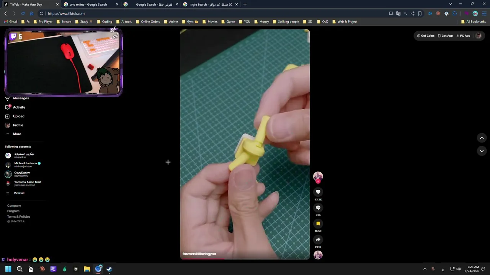Viewport: 490px width, 275px height.
Task: Show hidden system tray icons chevron
Action: 425,269
